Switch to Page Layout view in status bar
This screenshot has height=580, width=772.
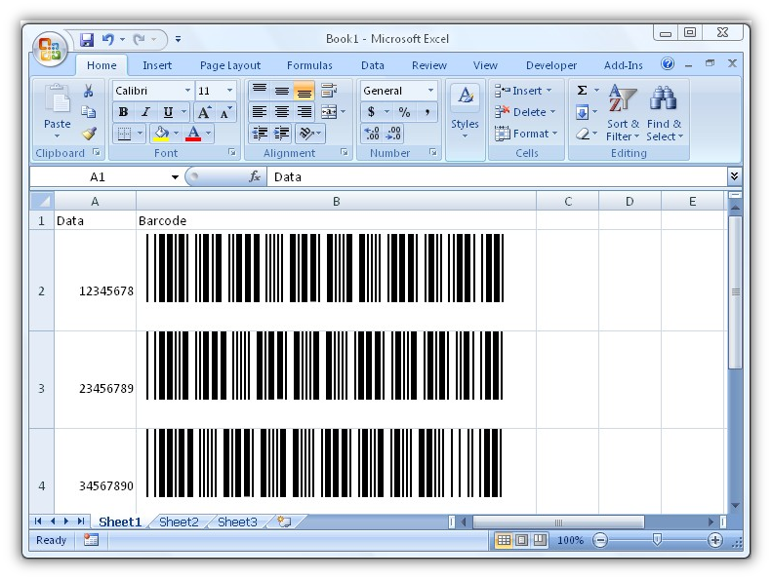coord(522,541)
